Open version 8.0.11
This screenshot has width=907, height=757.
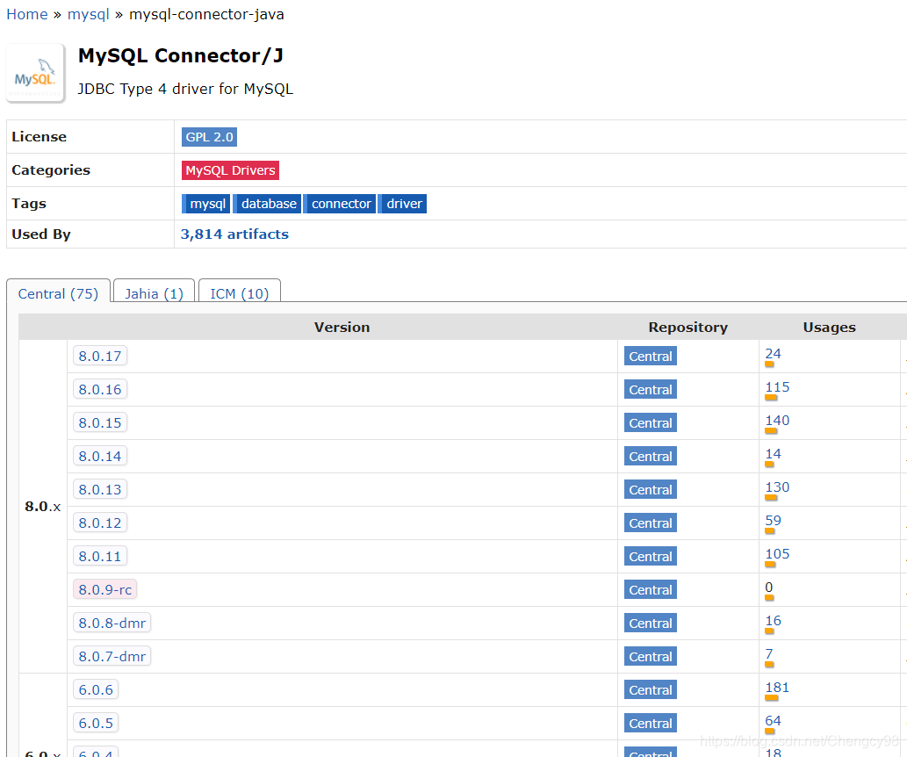click(x=100, y=556)
